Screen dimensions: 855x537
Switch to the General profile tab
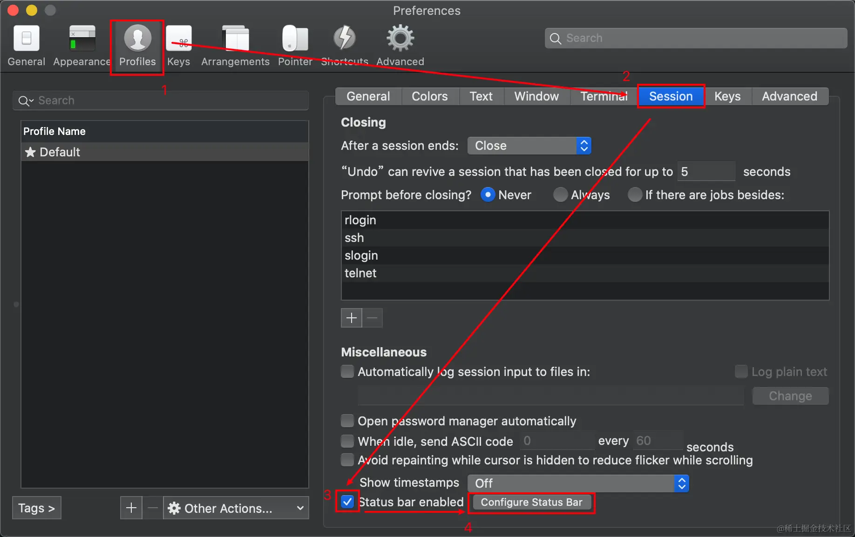click(x=368, y=96)
